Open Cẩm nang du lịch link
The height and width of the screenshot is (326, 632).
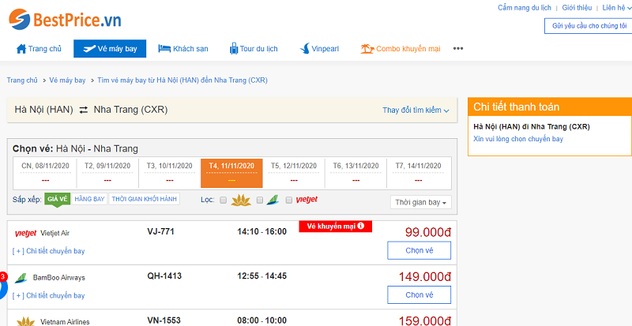tap(525, 8)
